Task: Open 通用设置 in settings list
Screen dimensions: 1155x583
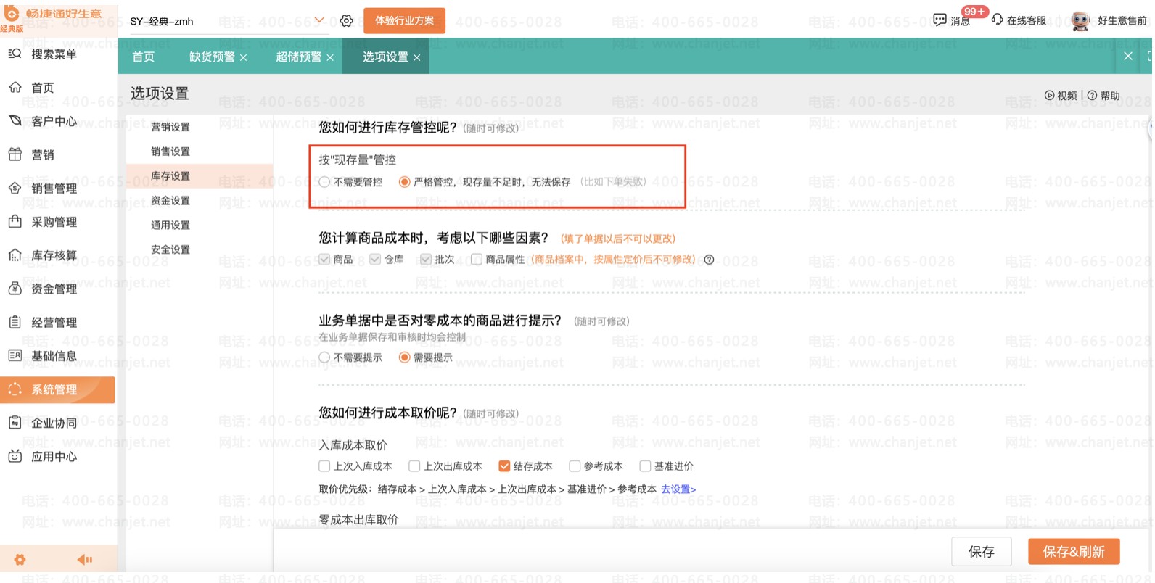Action: coord(170,226)
